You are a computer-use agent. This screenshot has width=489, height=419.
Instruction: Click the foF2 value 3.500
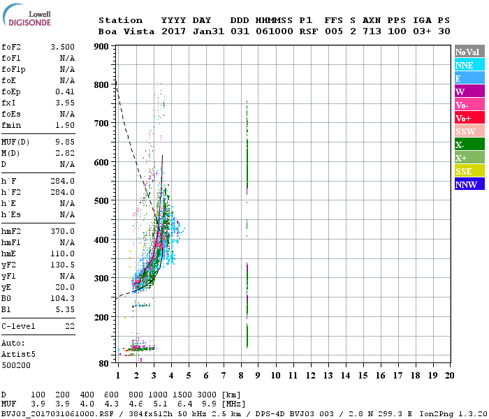click(62, 47)
